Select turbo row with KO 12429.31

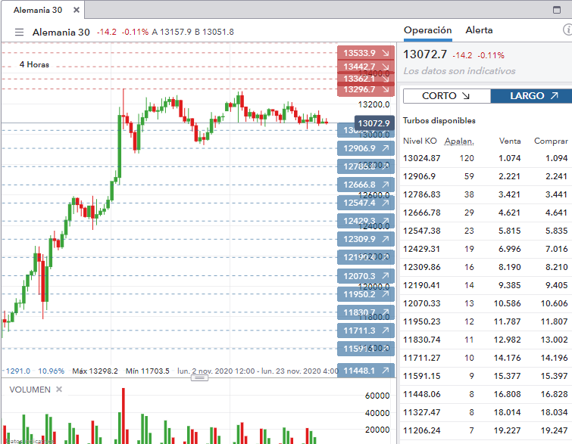[x=486, y=249]
